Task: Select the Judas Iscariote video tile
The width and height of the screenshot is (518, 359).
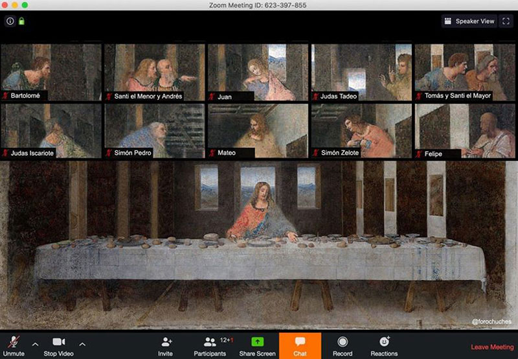Action: click(51, 130)
